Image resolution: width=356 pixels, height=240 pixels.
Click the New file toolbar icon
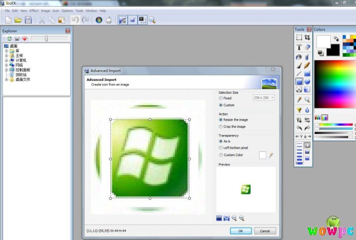click(8, 20)
